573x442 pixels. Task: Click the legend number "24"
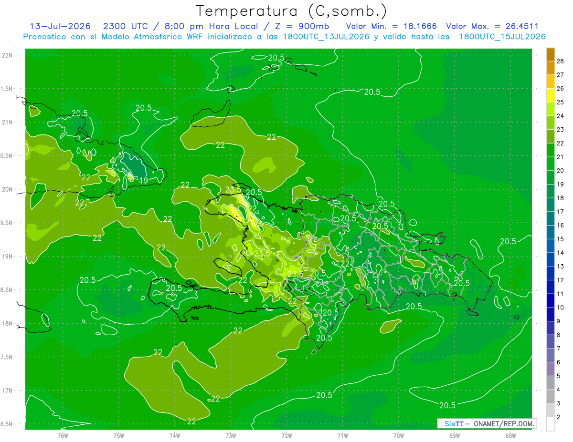tap(561, 116)
